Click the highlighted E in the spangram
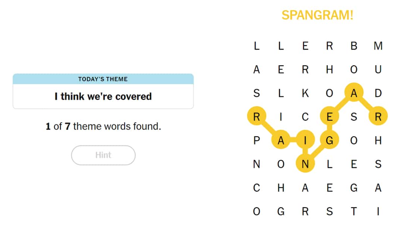This screenshot has width=403, height=227. (x=329, y=116)
